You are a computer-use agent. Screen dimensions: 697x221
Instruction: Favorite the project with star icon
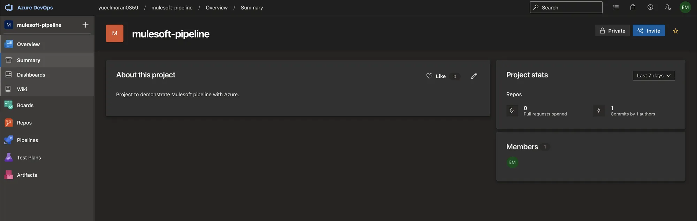(x=675, y=31)
